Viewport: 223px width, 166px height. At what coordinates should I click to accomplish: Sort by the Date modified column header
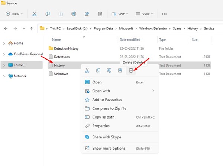(x=130, y=40)
